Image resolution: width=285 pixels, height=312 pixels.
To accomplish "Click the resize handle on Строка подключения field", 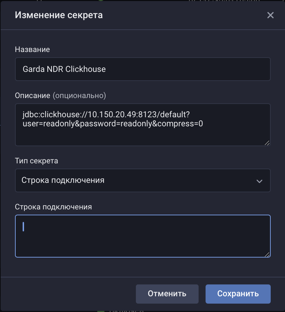I will [268, 254].
